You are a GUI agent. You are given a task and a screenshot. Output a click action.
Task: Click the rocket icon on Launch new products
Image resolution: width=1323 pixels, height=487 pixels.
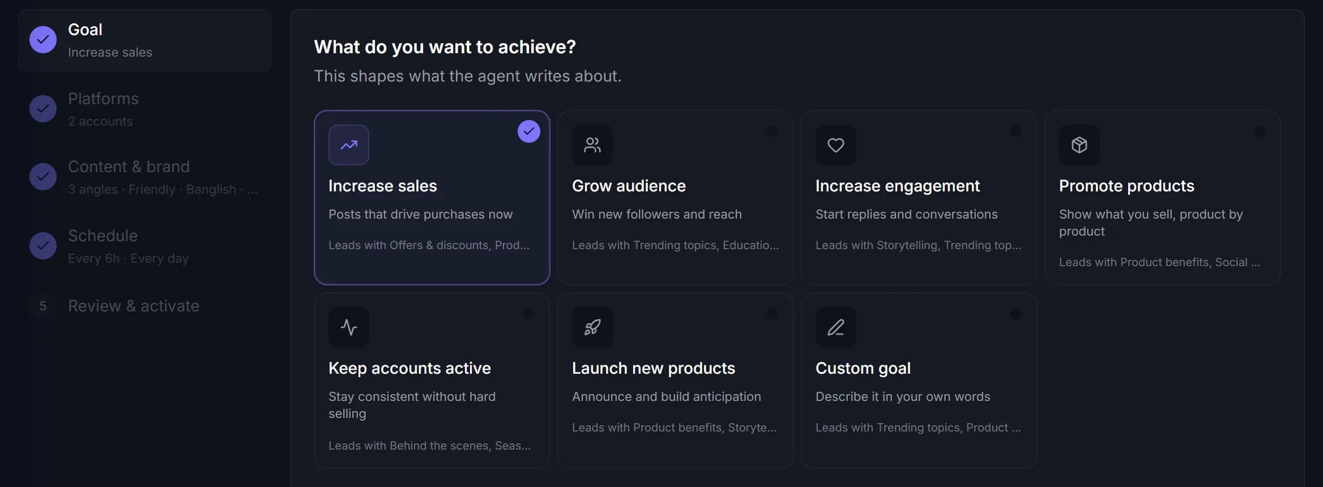[x=592, y=327]
